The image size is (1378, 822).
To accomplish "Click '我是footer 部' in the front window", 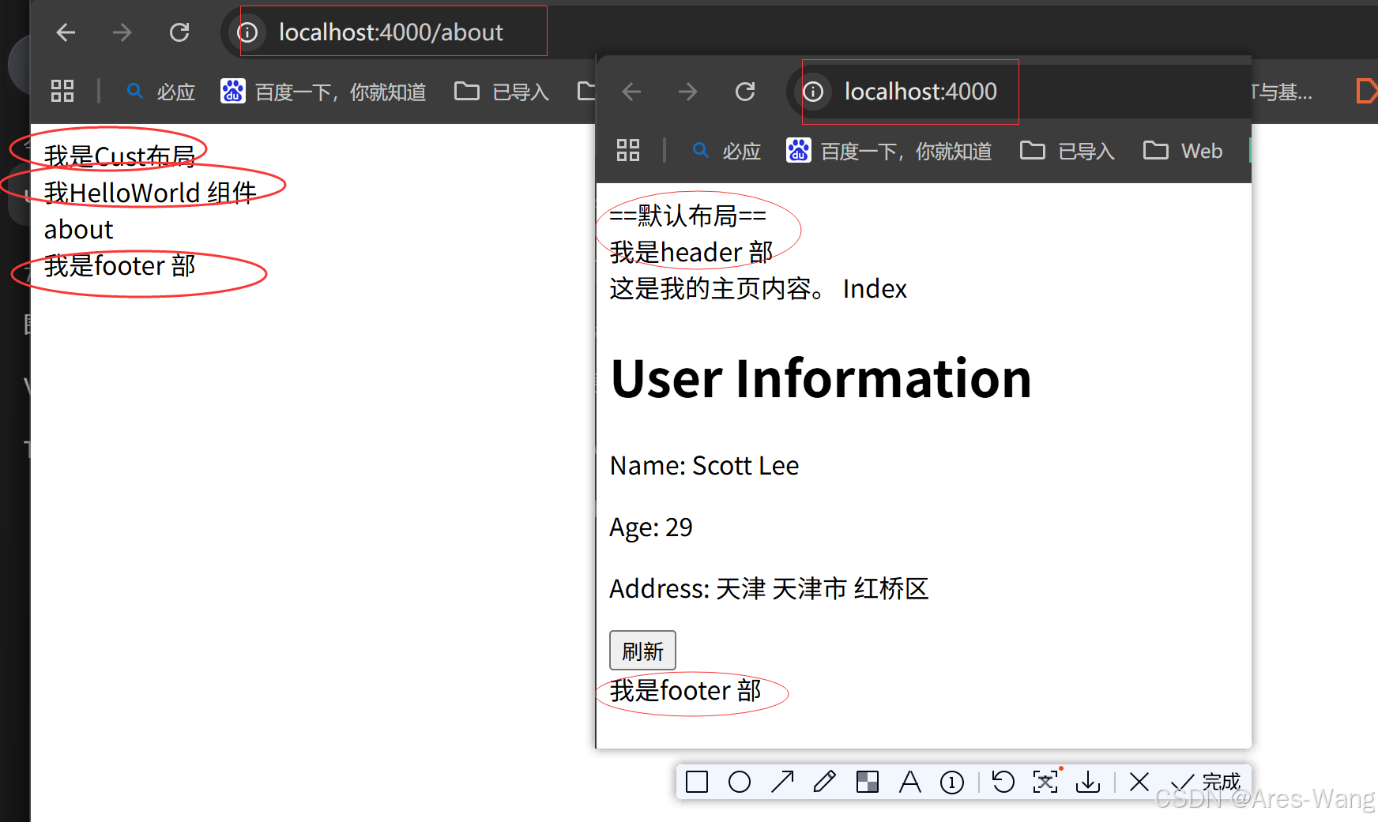I will [685, 690].
